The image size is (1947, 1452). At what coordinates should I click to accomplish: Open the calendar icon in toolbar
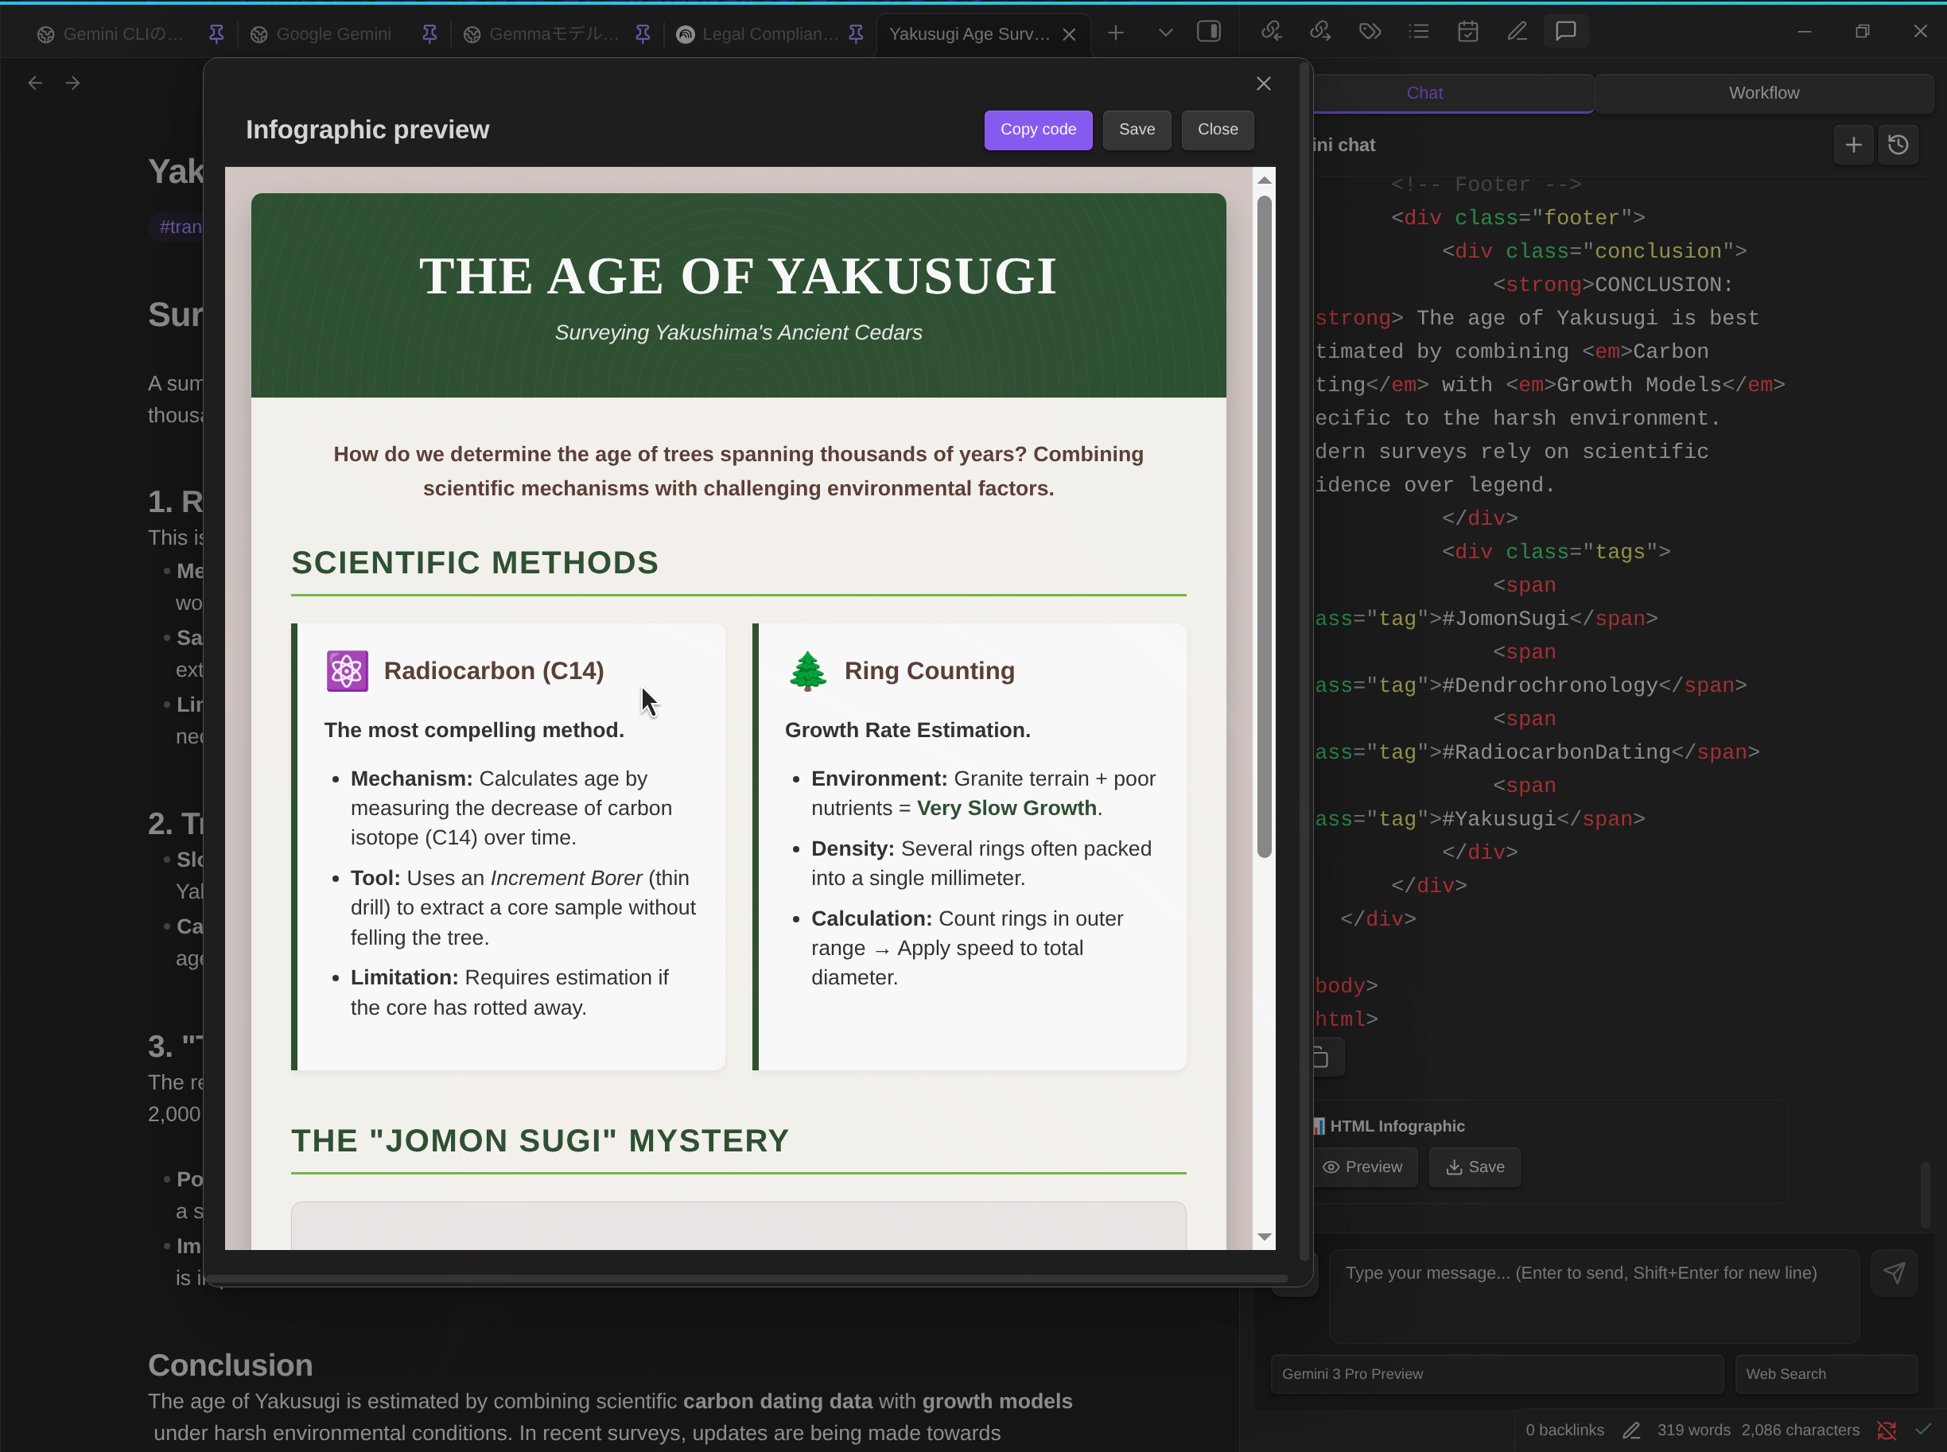click(1468, 32)
